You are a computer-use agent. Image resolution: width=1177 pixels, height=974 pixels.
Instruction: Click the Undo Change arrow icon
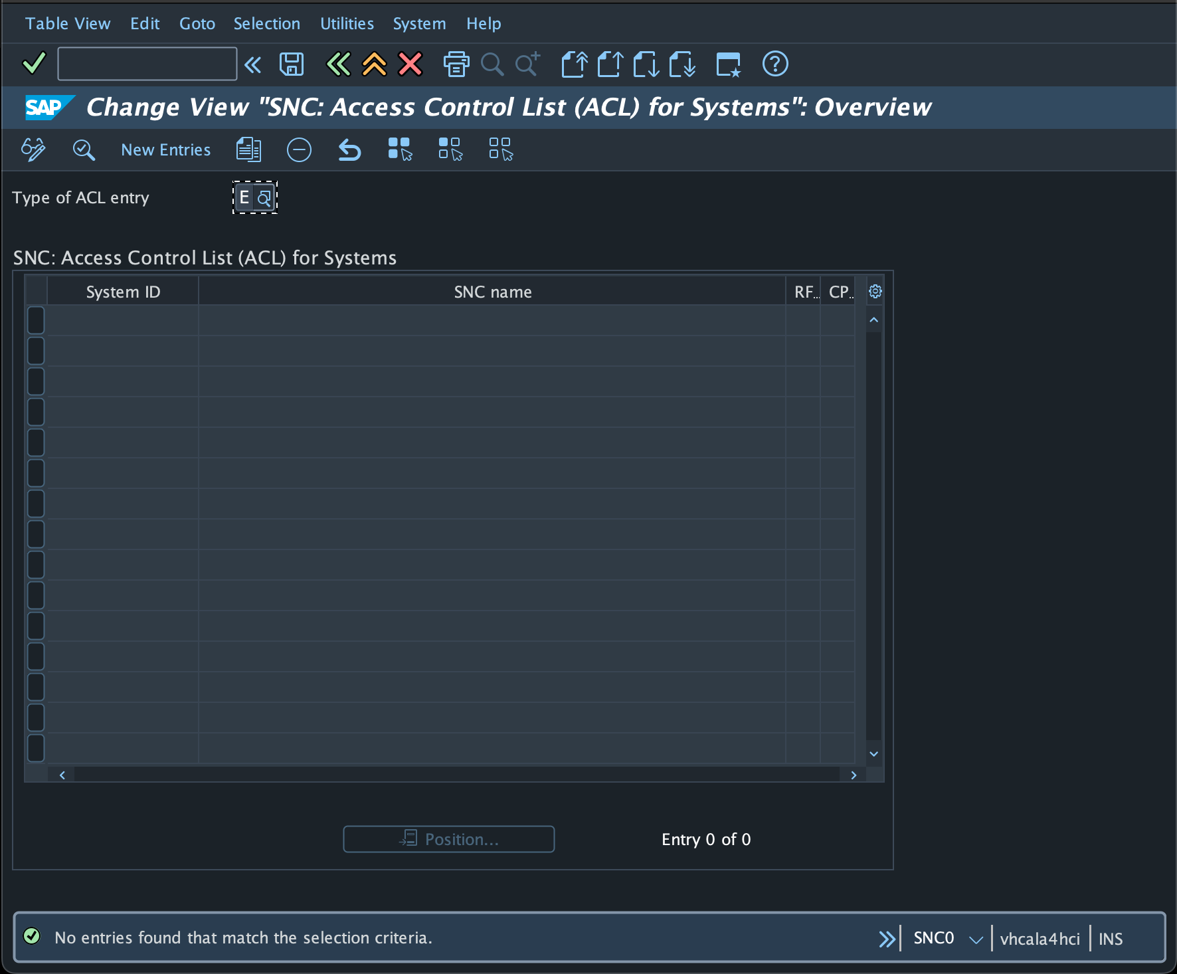349,150
